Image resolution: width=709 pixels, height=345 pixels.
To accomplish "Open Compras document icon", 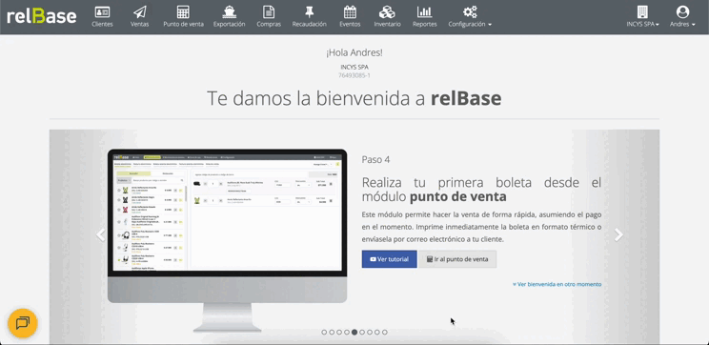I will coord(269,11).
